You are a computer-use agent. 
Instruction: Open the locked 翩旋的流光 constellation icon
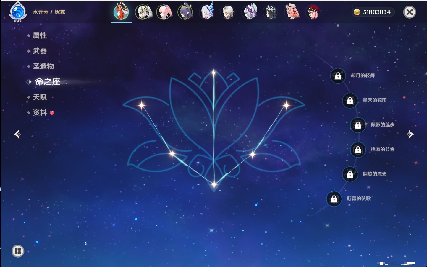(350, 174)
